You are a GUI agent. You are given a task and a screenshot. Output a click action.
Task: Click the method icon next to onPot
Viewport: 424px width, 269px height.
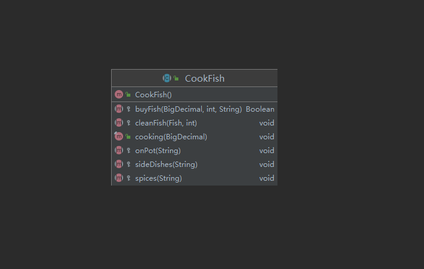point(119,151)
